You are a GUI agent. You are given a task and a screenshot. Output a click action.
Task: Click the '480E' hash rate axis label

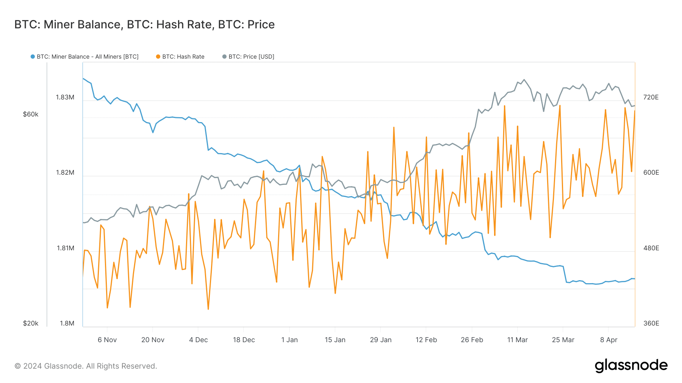651,248
